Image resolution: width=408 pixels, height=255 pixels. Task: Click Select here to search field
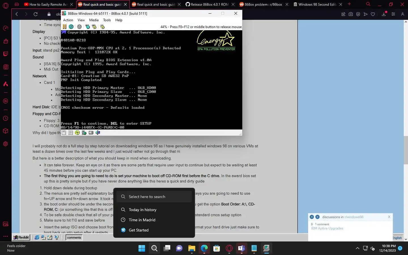pos(154,197)
